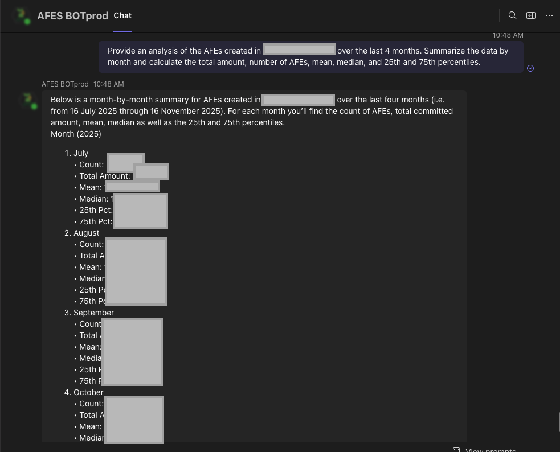Image resolution: width=560 pixels, height=452 pixels.
Task: Click the 10:48 AM timestamp on bot reply
Action: [108, 84]
